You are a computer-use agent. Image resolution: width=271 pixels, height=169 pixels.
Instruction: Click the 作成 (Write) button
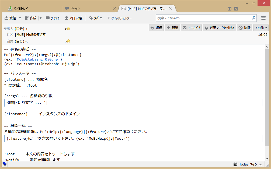point(31,18)
